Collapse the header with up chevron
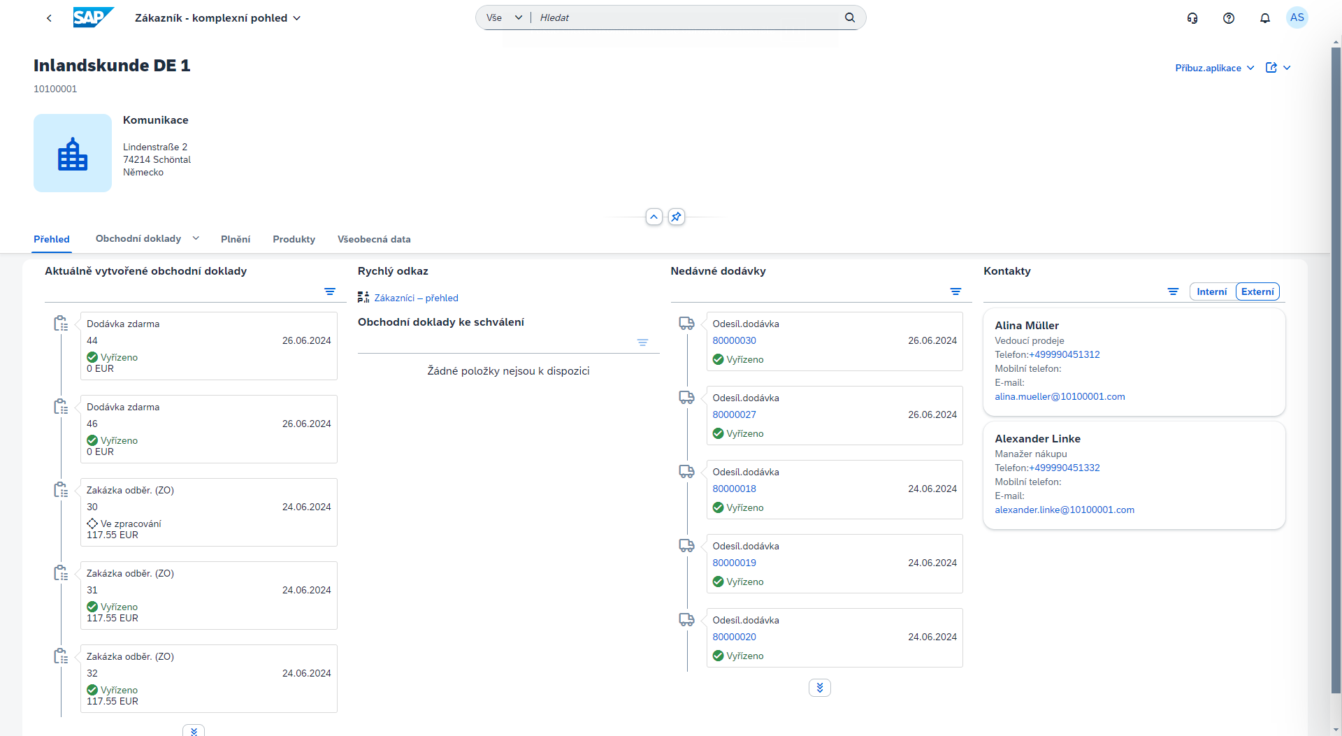Image resolution: width=1342 pixels, height=736 pixels. [654, 217]
